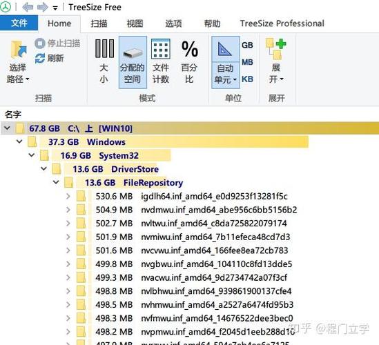
Task: Switch to the 选项 ribbon tab
Action: [173, 23]
